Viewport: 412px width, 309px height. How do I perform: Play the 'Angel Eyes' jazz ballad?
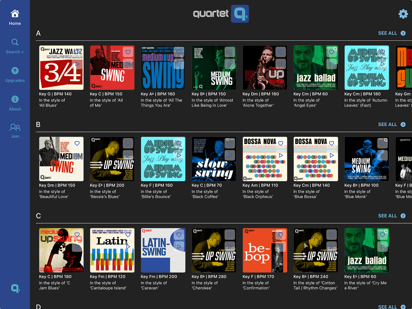(x=332, y=64)
